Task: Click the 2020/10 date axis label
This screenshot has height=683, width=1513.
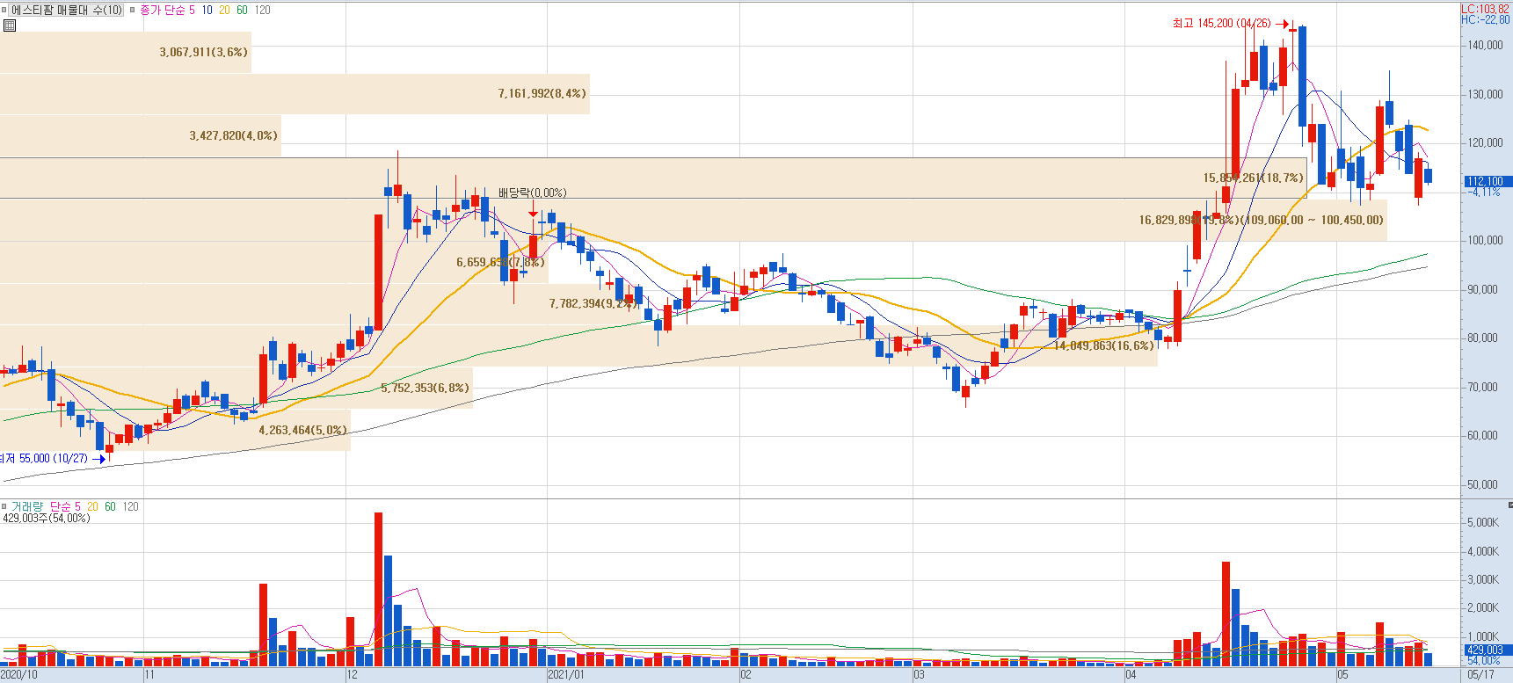Action: (x=18, y=675)
